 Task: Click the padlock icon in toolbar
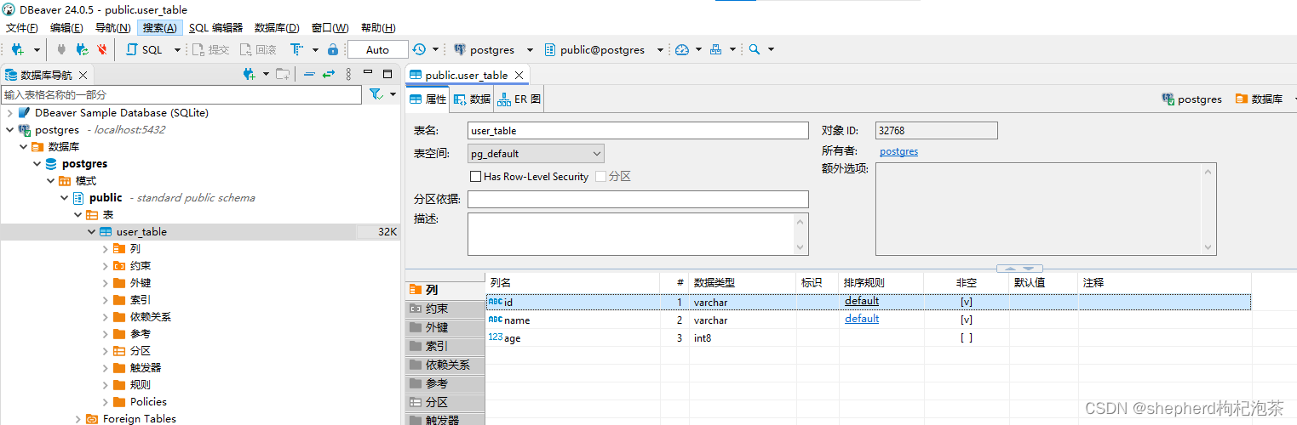(333, 50)
